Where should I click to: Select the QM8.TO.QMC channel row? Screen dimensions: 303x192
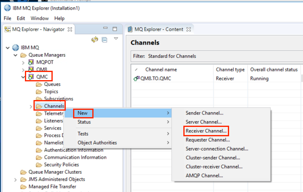pos(216,79)
